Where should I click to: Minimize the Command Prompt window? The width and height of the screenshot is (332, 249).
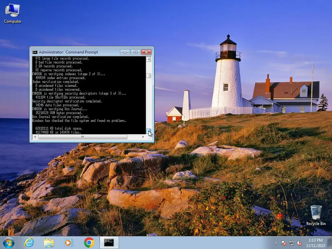coord(125,52)
